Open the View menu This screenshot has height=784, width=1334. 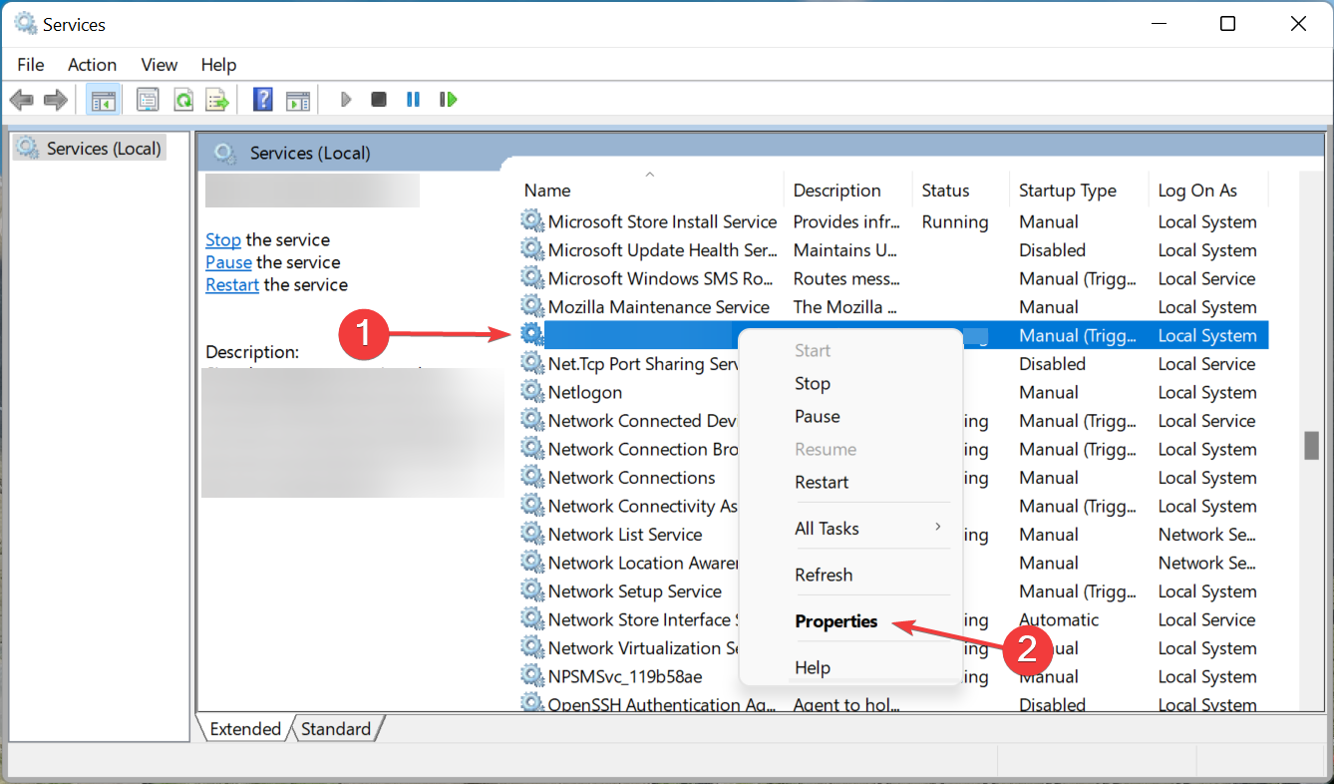coord(159,65)
